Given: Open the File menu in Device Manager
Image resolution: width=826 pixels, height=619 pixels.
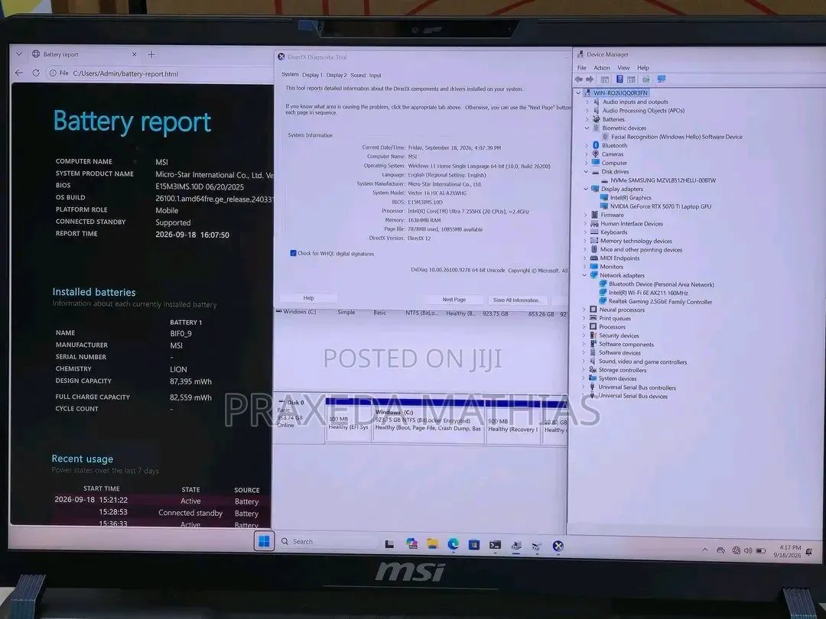Looking at the screenshot, I should click(x=581, y=67).
